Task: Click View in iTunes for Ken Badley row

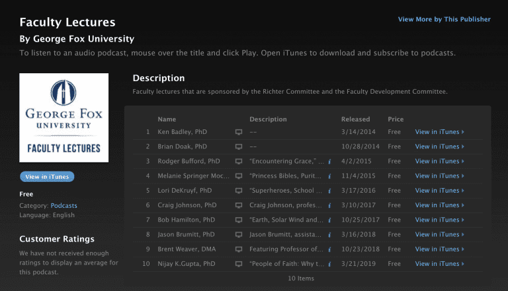Action: (x=440, y=132)
